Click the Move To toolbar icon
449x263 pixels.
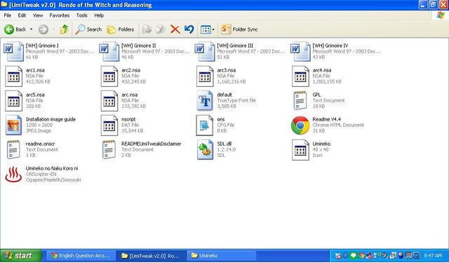point(147,29)
